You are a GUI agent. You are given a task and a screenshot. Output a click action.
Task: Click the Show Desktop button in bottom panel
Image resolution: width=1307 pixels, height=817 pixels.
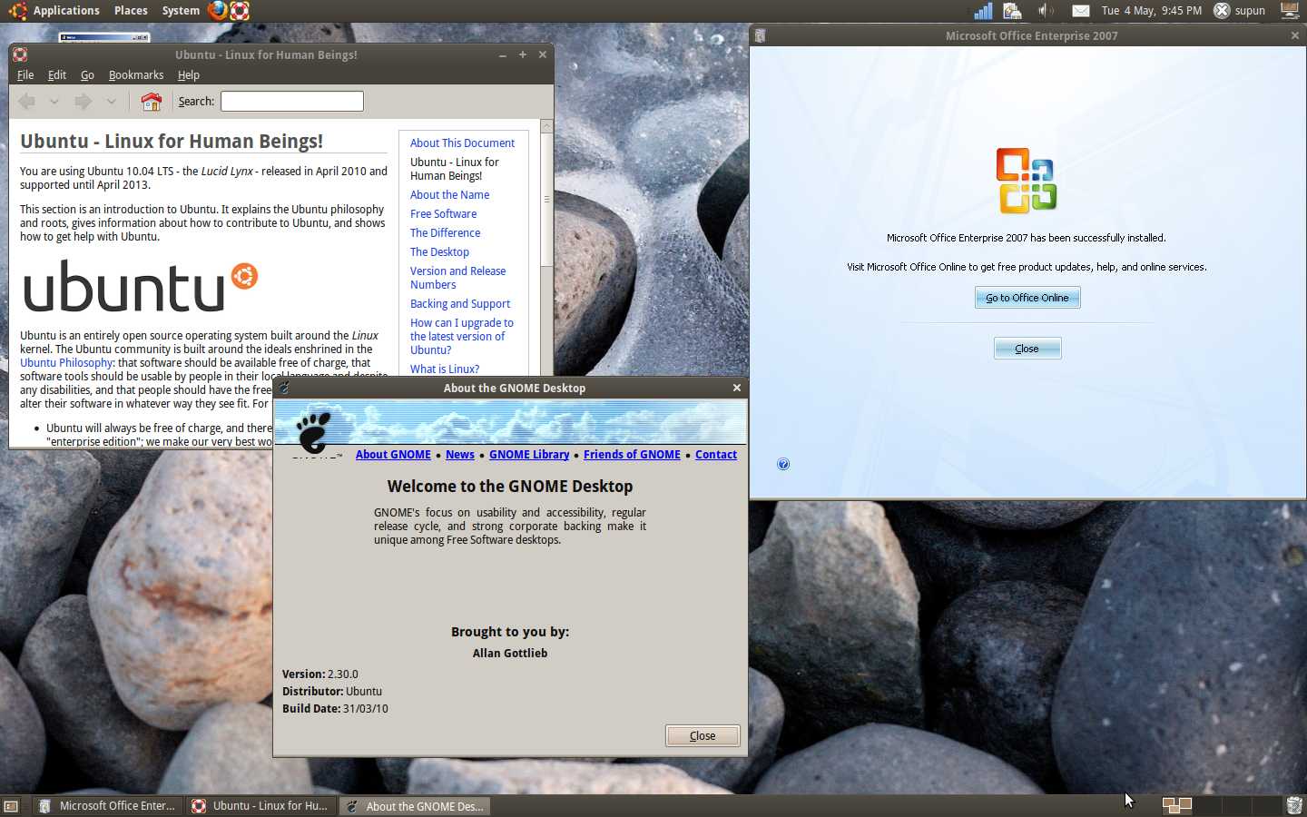tap(11, 806)
